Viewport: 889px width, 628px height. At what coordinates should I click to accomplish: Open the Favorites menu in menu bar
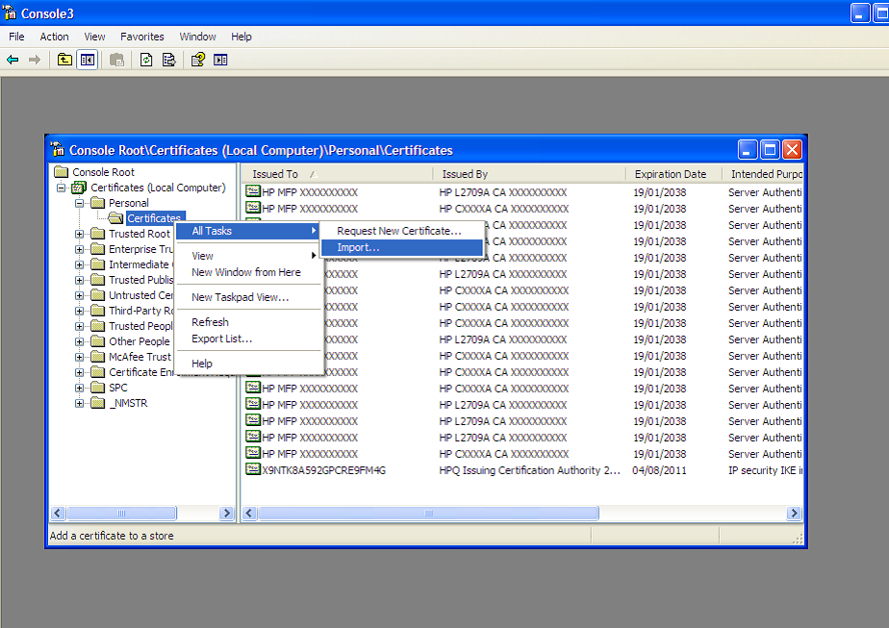(142, 37)
